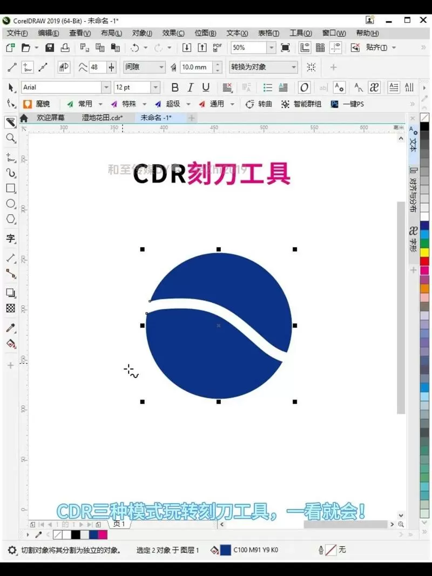Open the 12 pt font size dropdown

[x=156, y=87]
